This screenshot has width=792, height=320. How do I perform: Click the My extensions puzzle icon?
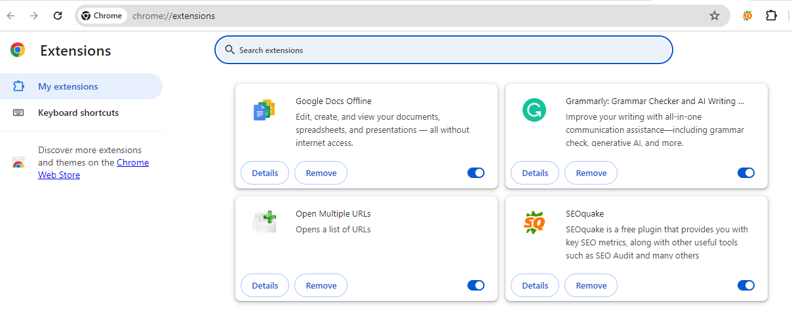click(x=18, y=86)
